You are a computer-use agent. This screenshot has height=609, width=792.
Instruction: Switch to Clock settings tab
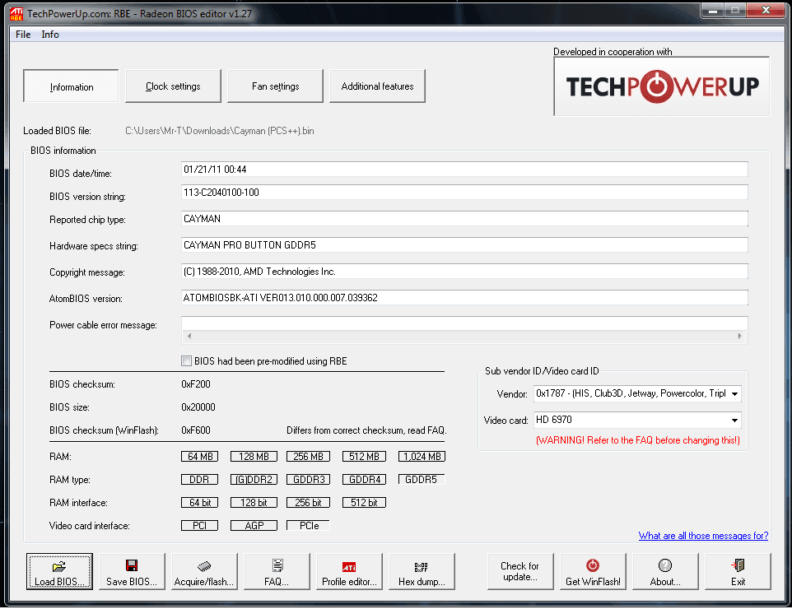tap(173, 86)
